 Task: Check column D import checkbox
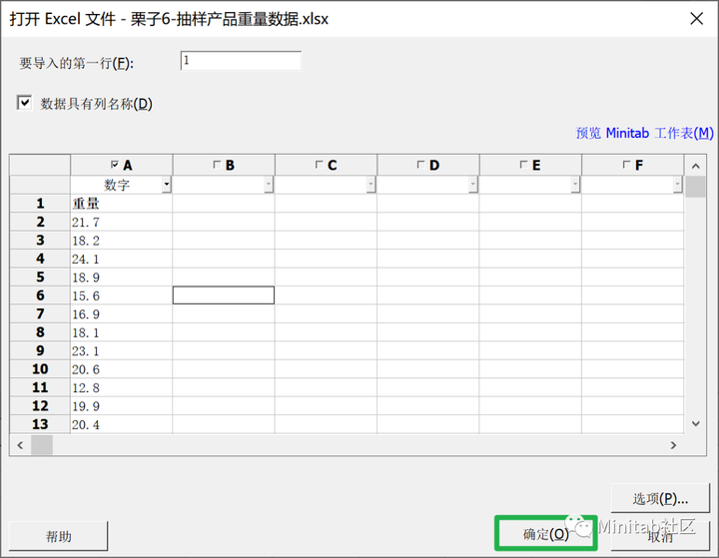(421, 164)
